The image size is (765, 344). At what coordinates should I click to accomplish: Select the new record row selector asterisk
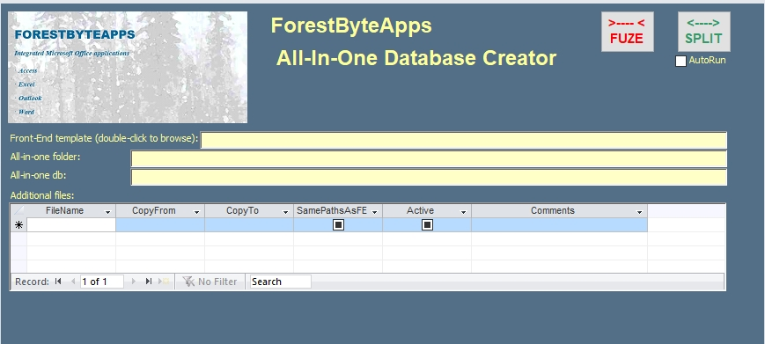[x=18, y=224]
